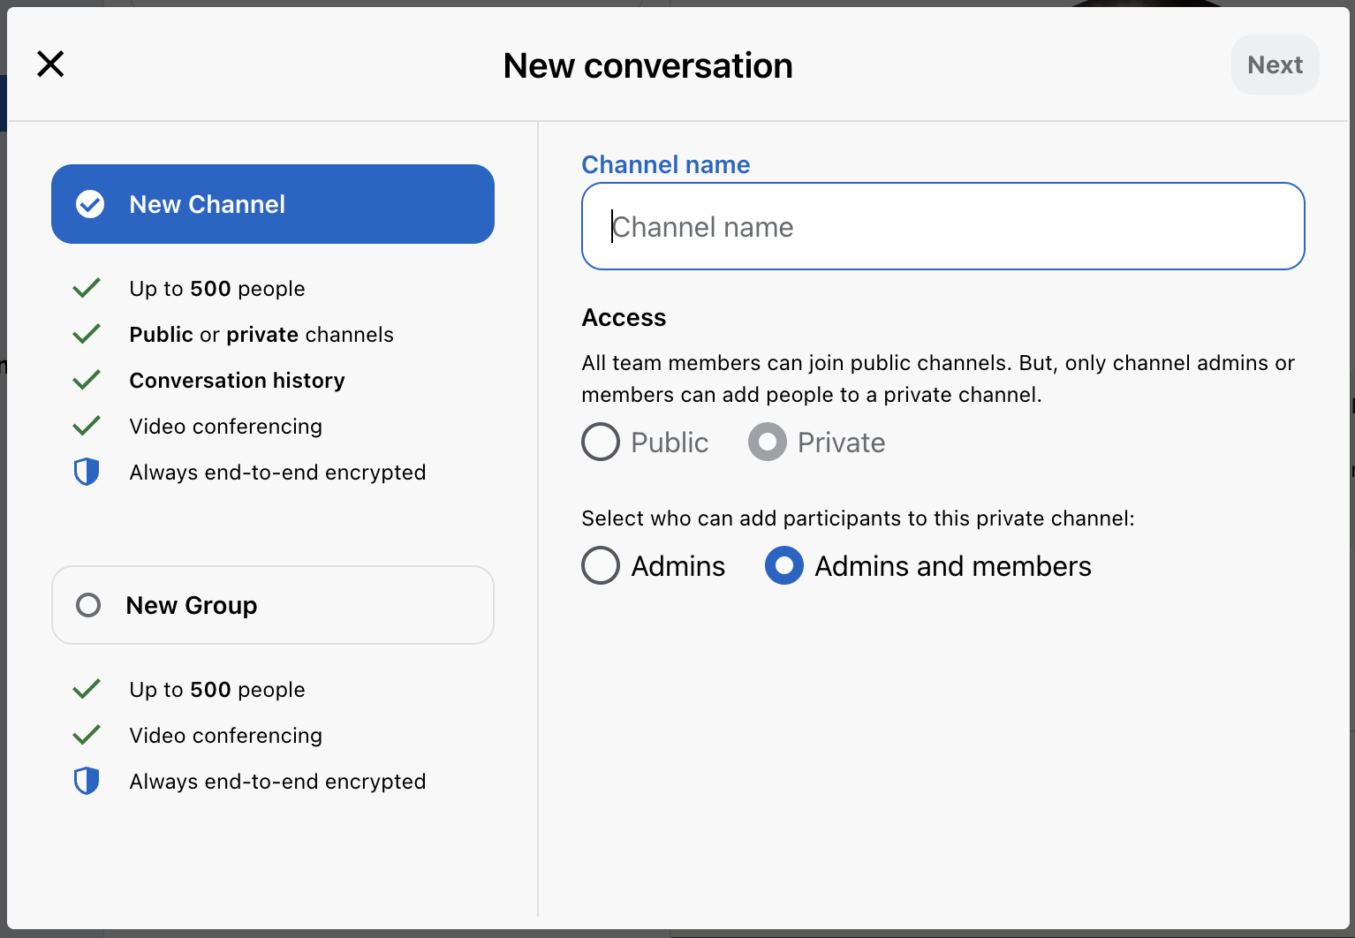Click the shield icon under New Group
The width and height of the screenshot is (1355, 938).
pyautogui.click(x=87, y=781)
